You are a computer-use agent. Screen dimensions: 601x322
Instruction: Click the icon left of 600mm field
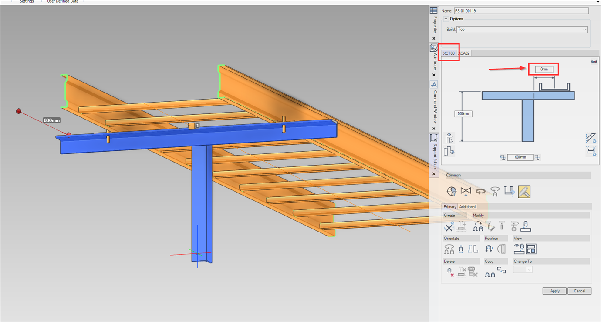[503, 157]
